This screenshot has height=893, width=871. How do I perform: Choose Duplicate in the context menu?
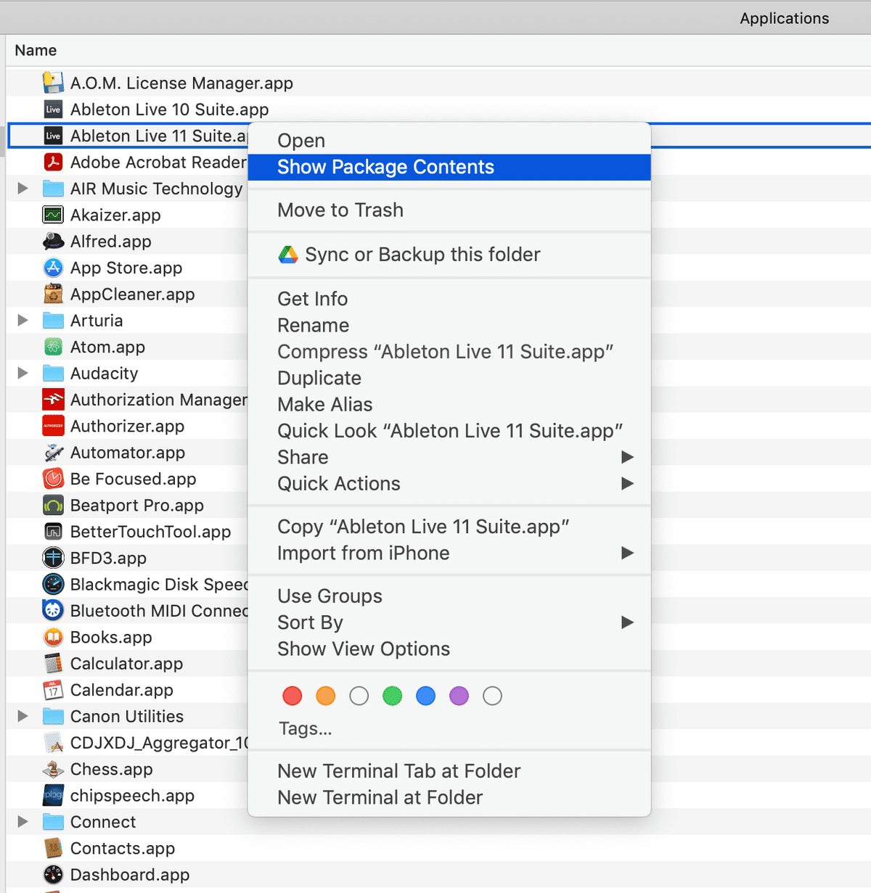point(449,378)
